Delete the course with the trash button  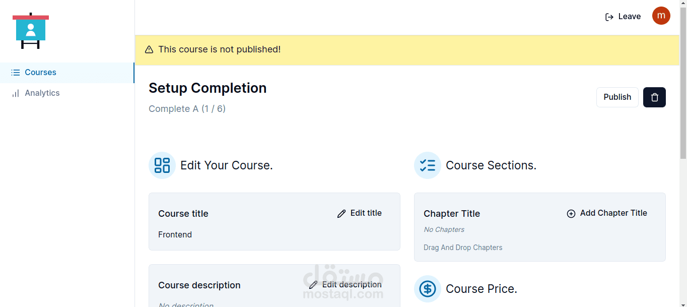tap(654, 97)
